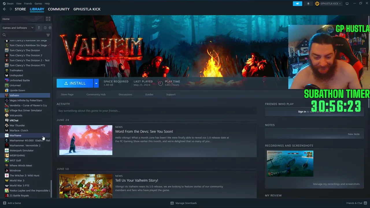
Task: Read Word From the Devs: See You Soon!
Action: (144, 131)
